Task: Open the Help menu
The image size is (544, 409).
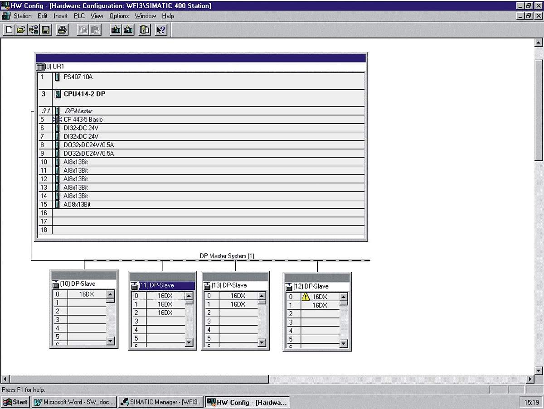Action: (168, 16)
